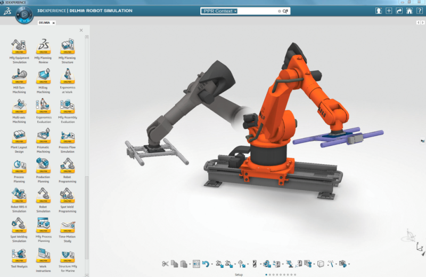
Task: Click the magic wand tool
Action: [x=330, y=264]
